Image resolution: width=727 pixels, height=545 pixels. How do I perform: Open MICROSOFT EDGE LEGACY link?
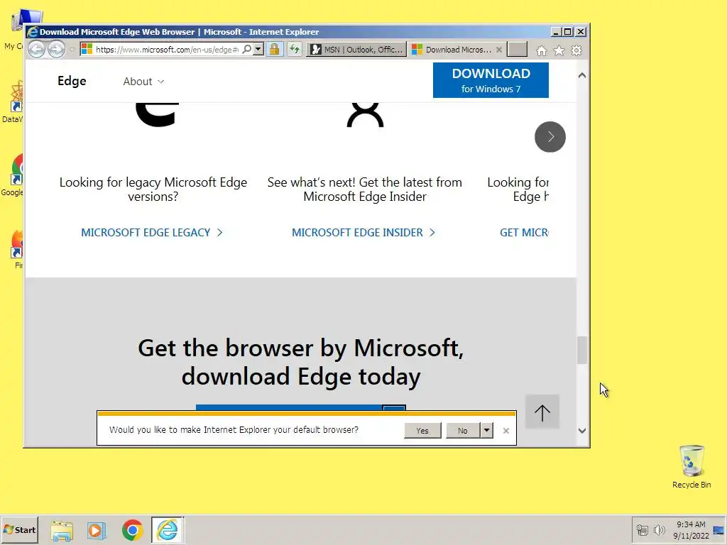point(152,232)
